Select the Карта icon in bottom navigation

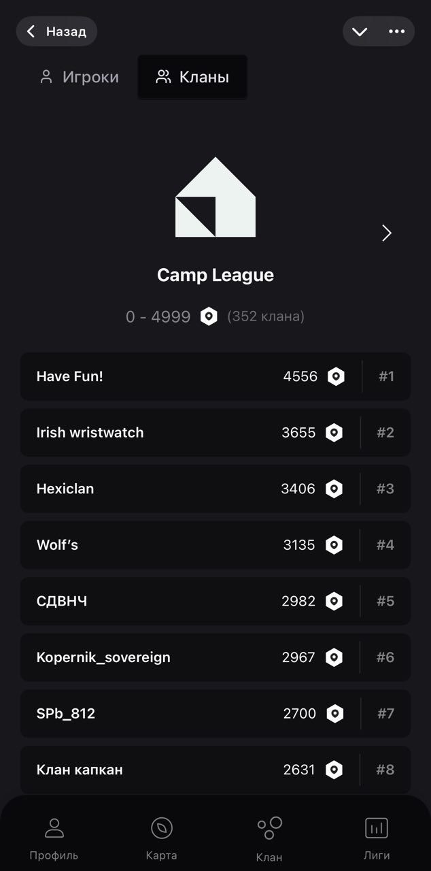click(x=162, y=827)
